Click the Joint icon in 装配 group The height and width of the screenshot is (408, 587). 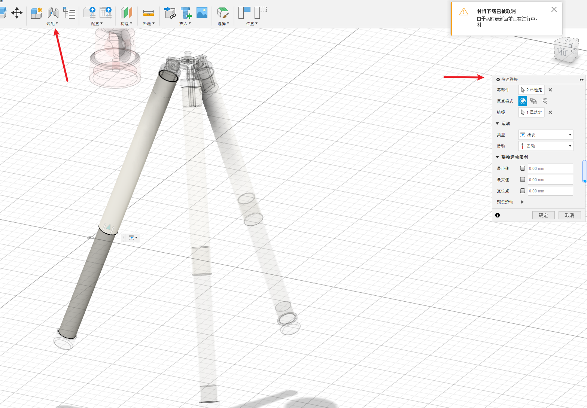click(x=53, y=13)
